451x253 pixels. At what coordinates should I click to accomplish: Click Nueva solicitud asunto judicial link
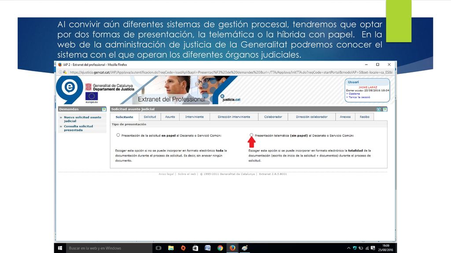coord(82,119)
